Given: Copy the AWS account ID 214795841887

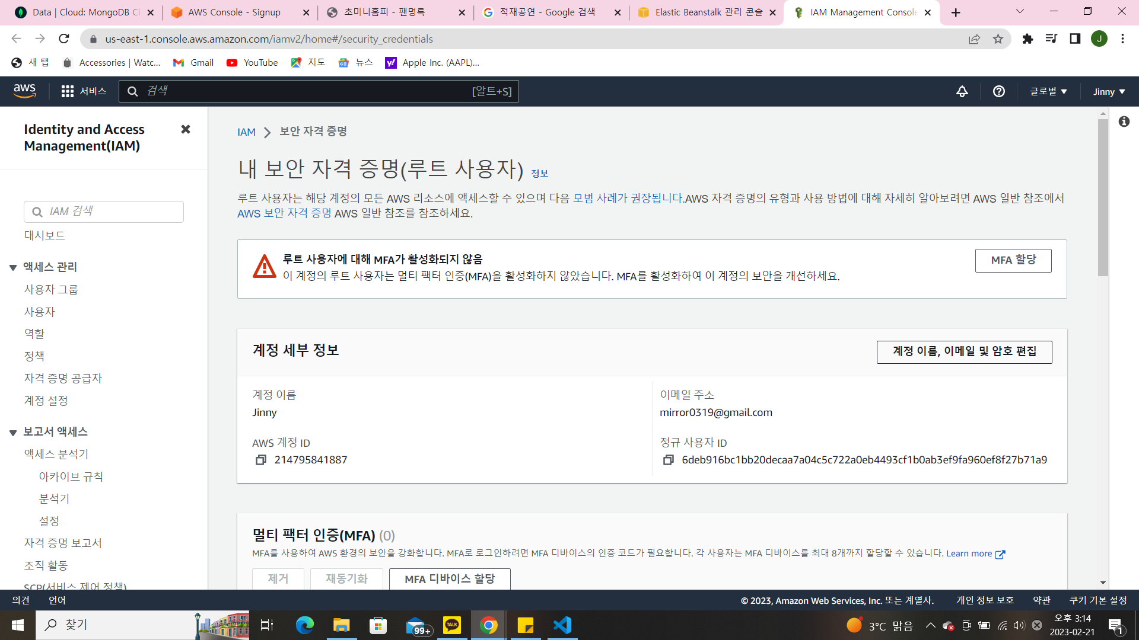Looking at the screenshot, I should point(260,460).
